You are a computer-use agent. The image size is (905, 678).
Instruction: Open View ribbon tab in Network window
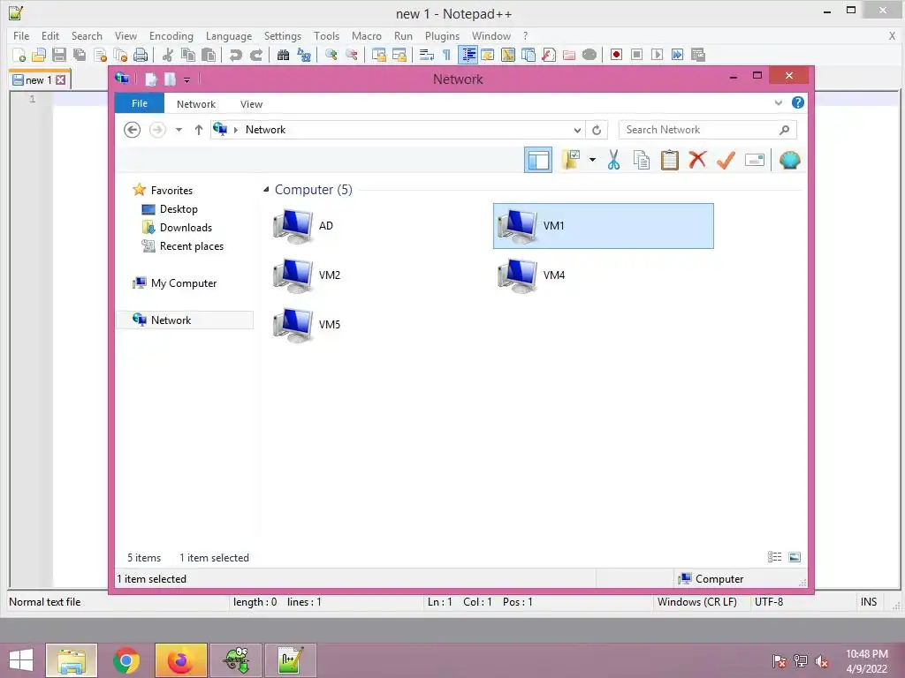pos(251,104)
